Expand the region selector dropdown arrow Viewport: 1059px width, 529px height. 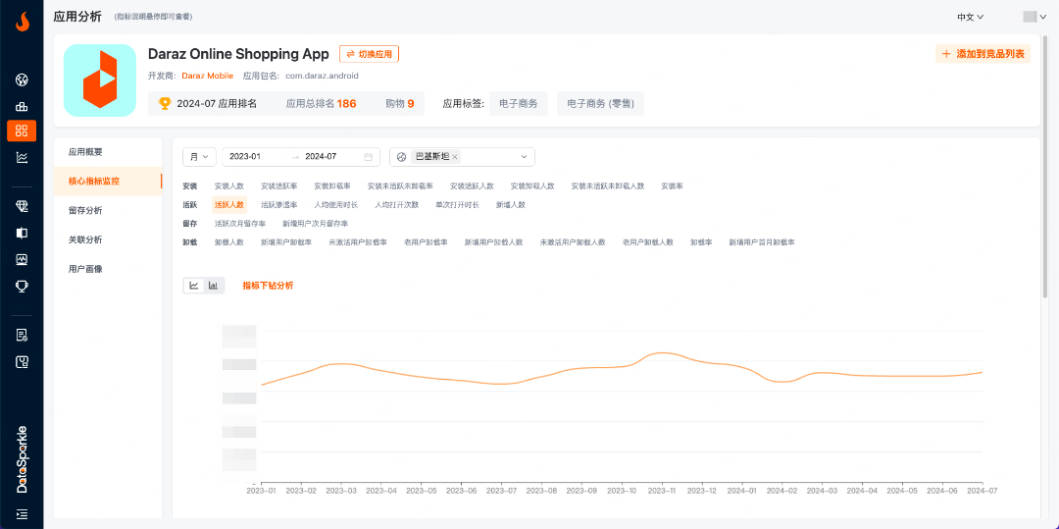524,157
